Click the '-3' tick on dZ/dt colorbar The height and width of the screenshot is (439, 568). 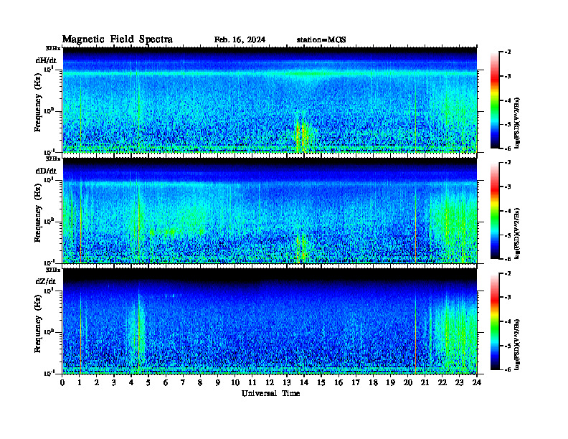[x=508, y=297]
